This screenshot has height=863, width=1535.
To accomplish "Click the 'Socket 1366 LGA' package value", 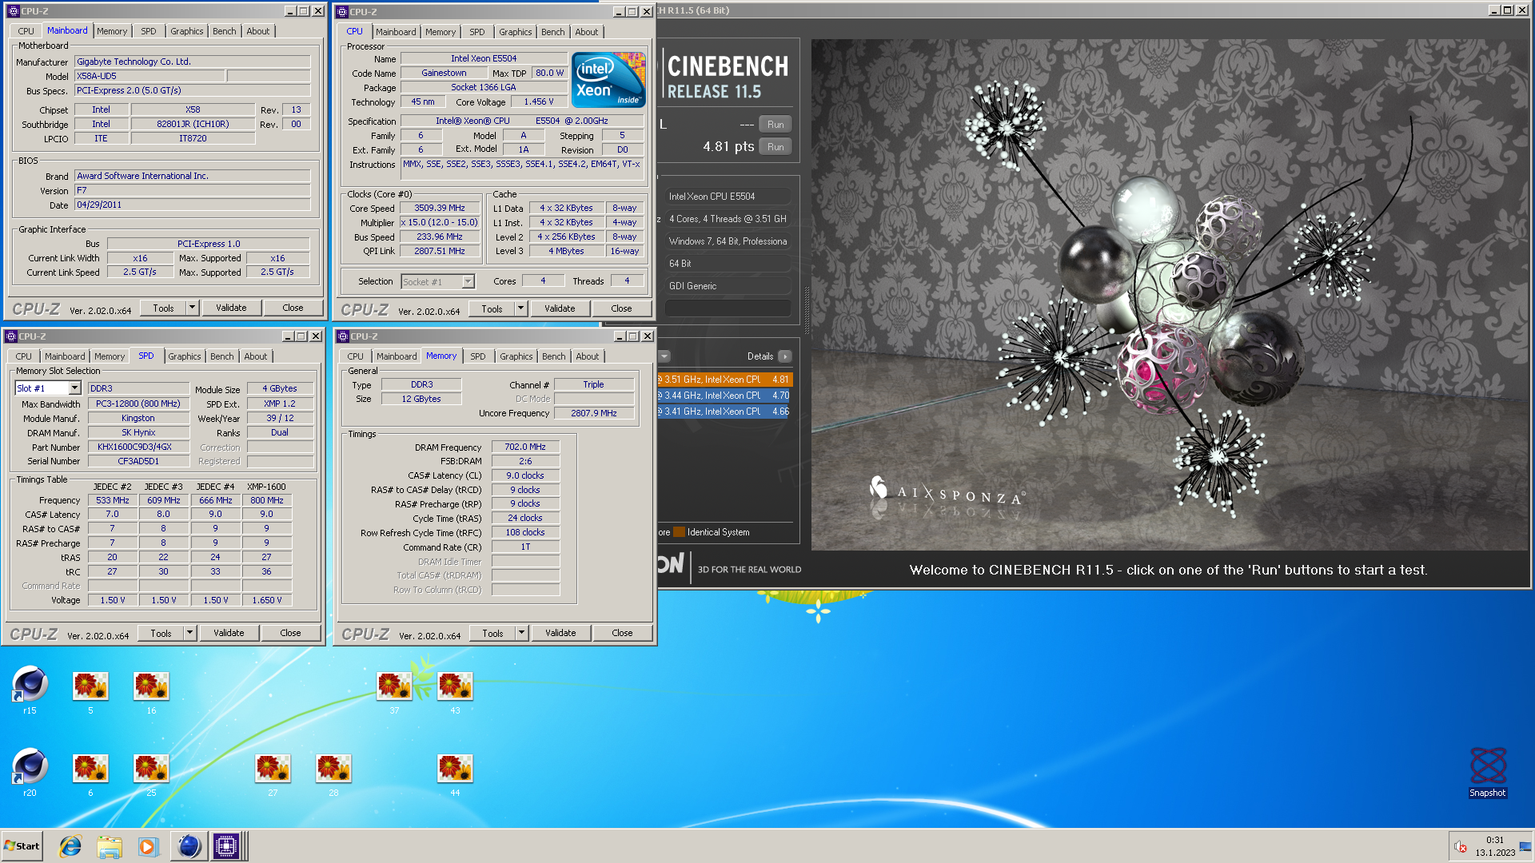I will [x=484, y=87].
